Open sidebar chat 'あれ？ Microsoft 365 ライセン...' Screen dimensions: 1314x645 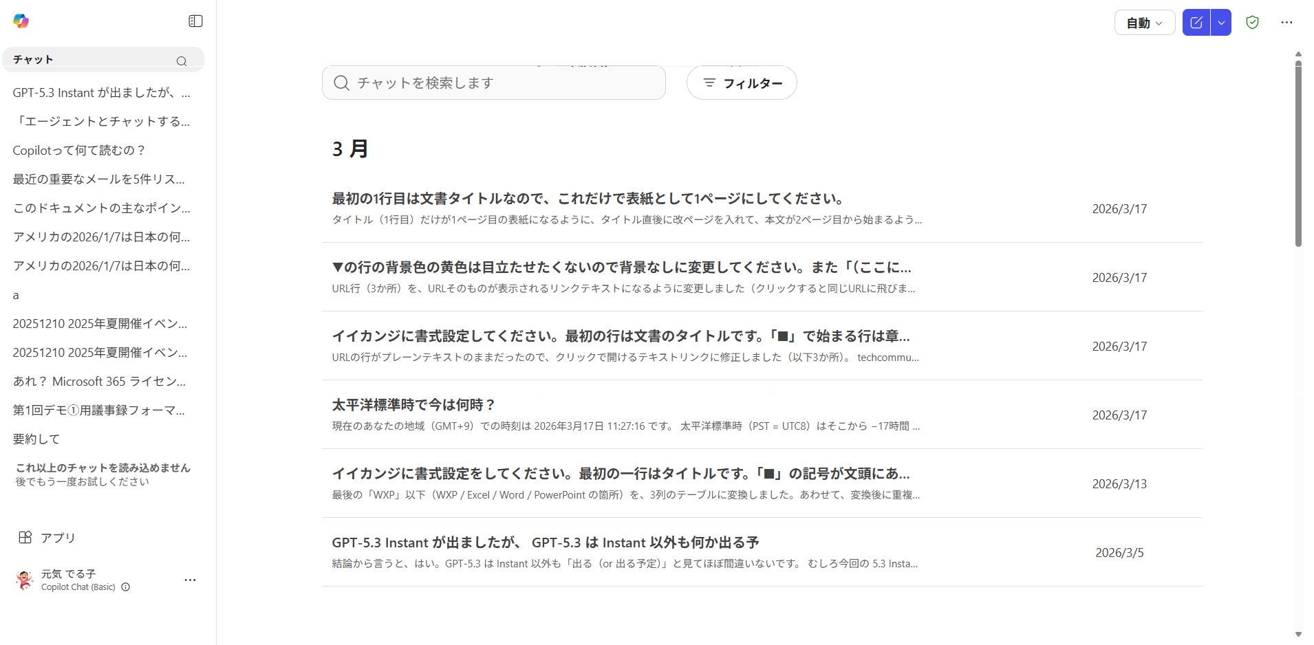99,382
